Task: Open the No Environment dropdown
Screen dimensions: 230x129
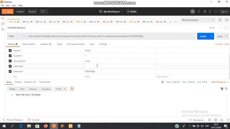Action: click(x=198, y=20)
